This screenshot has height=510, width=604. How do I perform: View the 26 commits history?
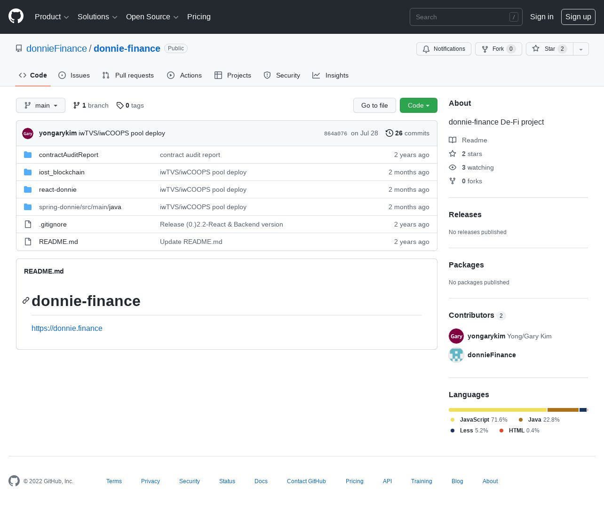[x=407, y=133]
